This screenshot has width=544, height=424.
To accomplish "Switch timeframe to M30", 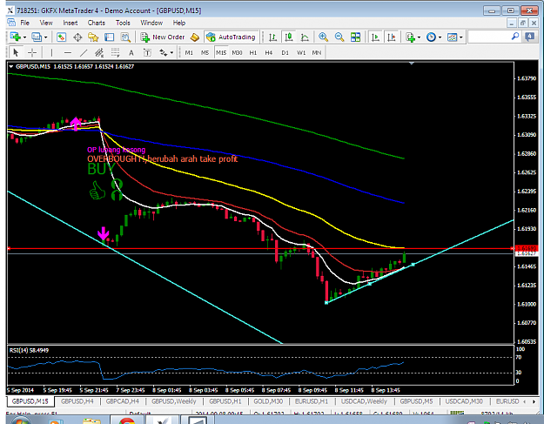I will click(237, 53).
